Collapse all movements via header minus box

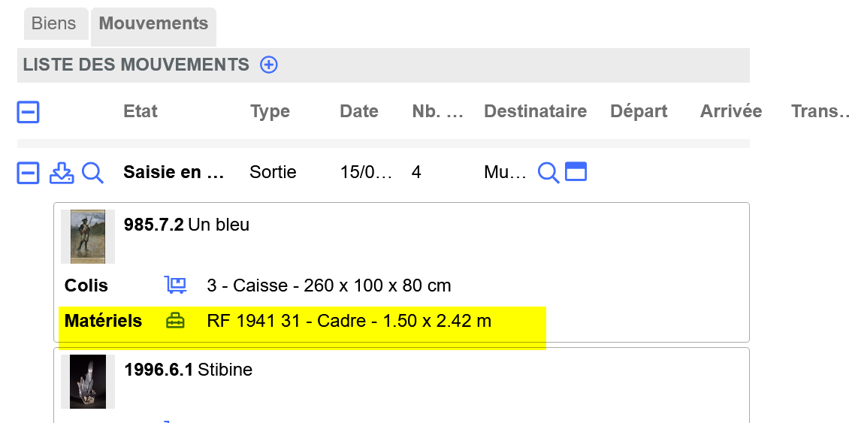coord(28,112)
